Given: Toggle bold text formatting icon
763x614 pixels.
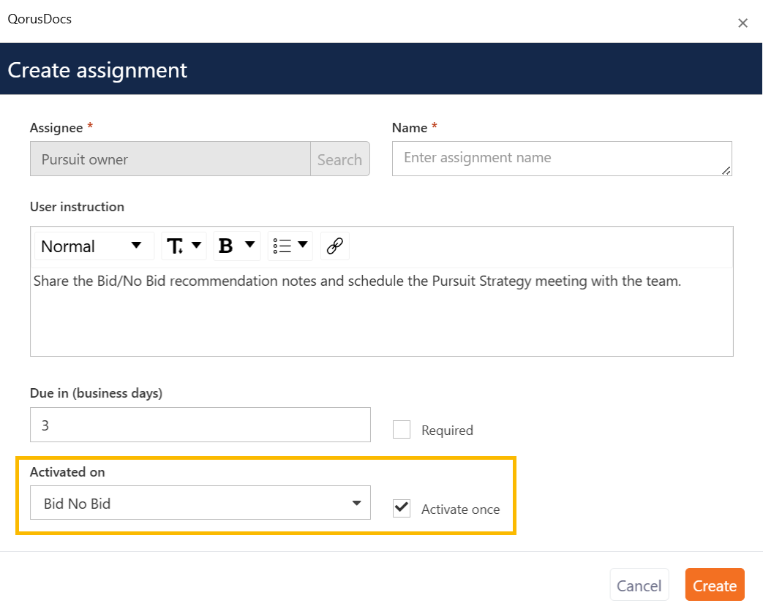Looking at the screenshot, I should [x=226, y=246].
